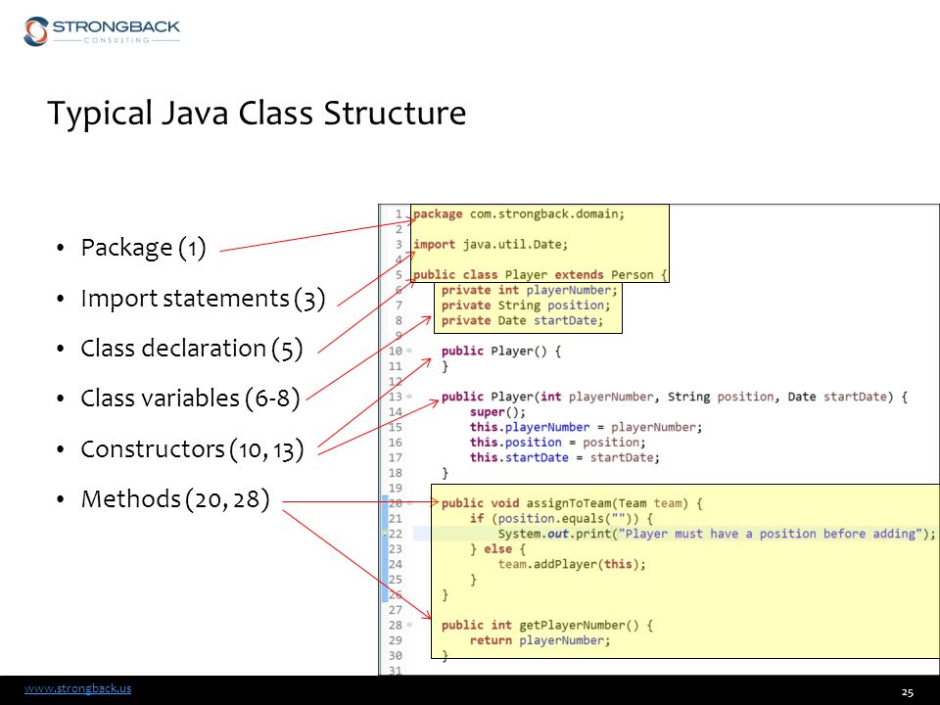Viewport: 940px width, 705px height.
Task: Click the '} else {' line
Action: click(497, 549)
